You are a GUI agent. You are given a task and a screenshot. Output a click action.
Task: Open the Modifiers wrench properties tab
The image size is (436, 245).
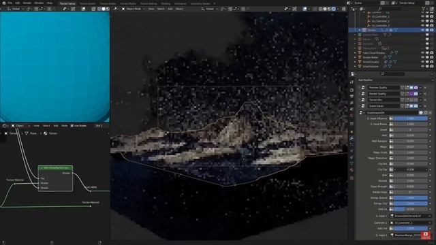coord(352,138)
